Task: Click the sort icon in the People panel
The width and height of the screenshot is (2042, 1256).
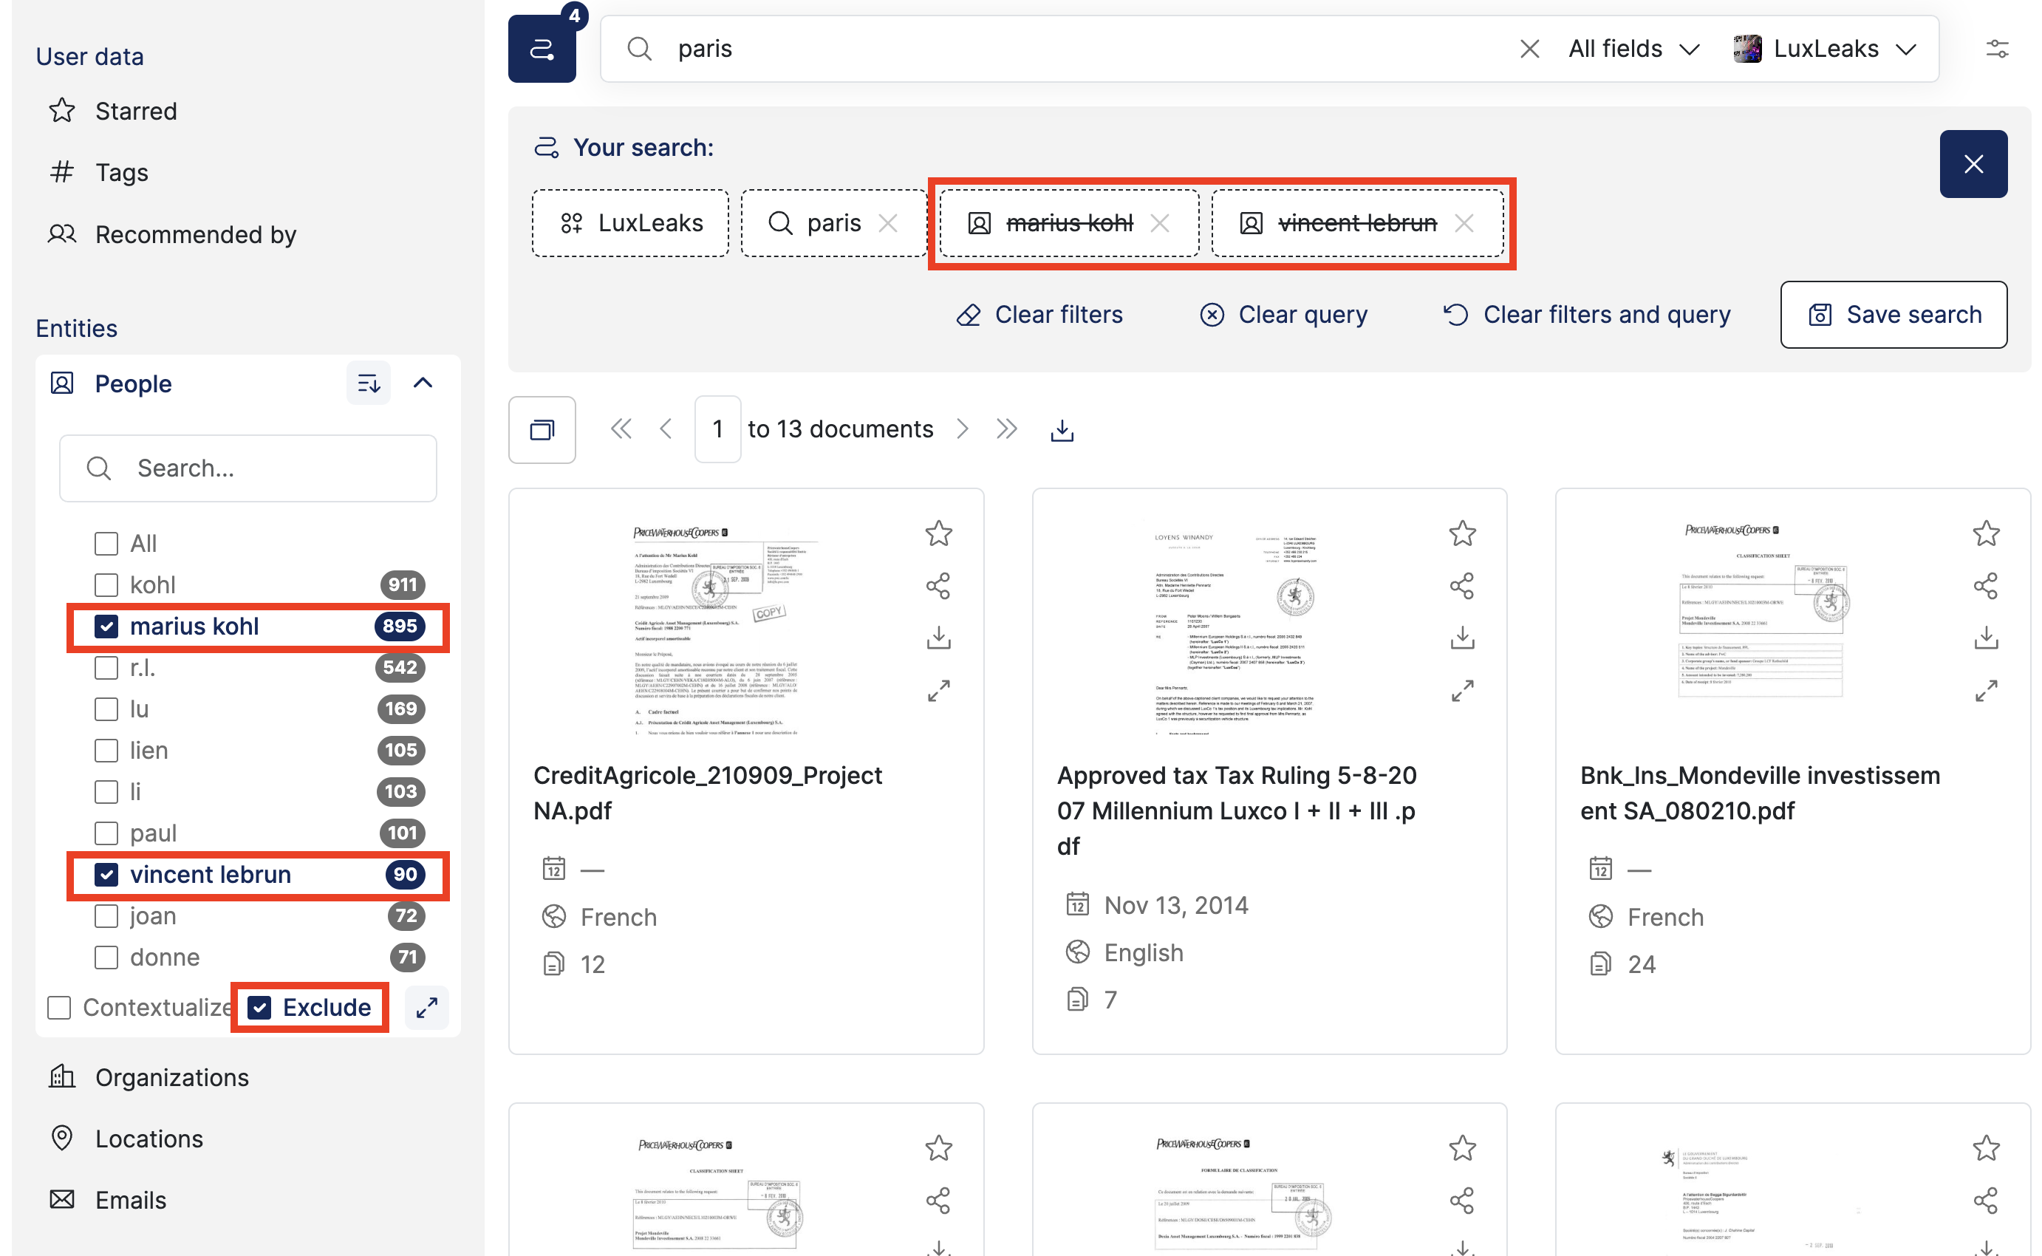Action: pos(368,383)
